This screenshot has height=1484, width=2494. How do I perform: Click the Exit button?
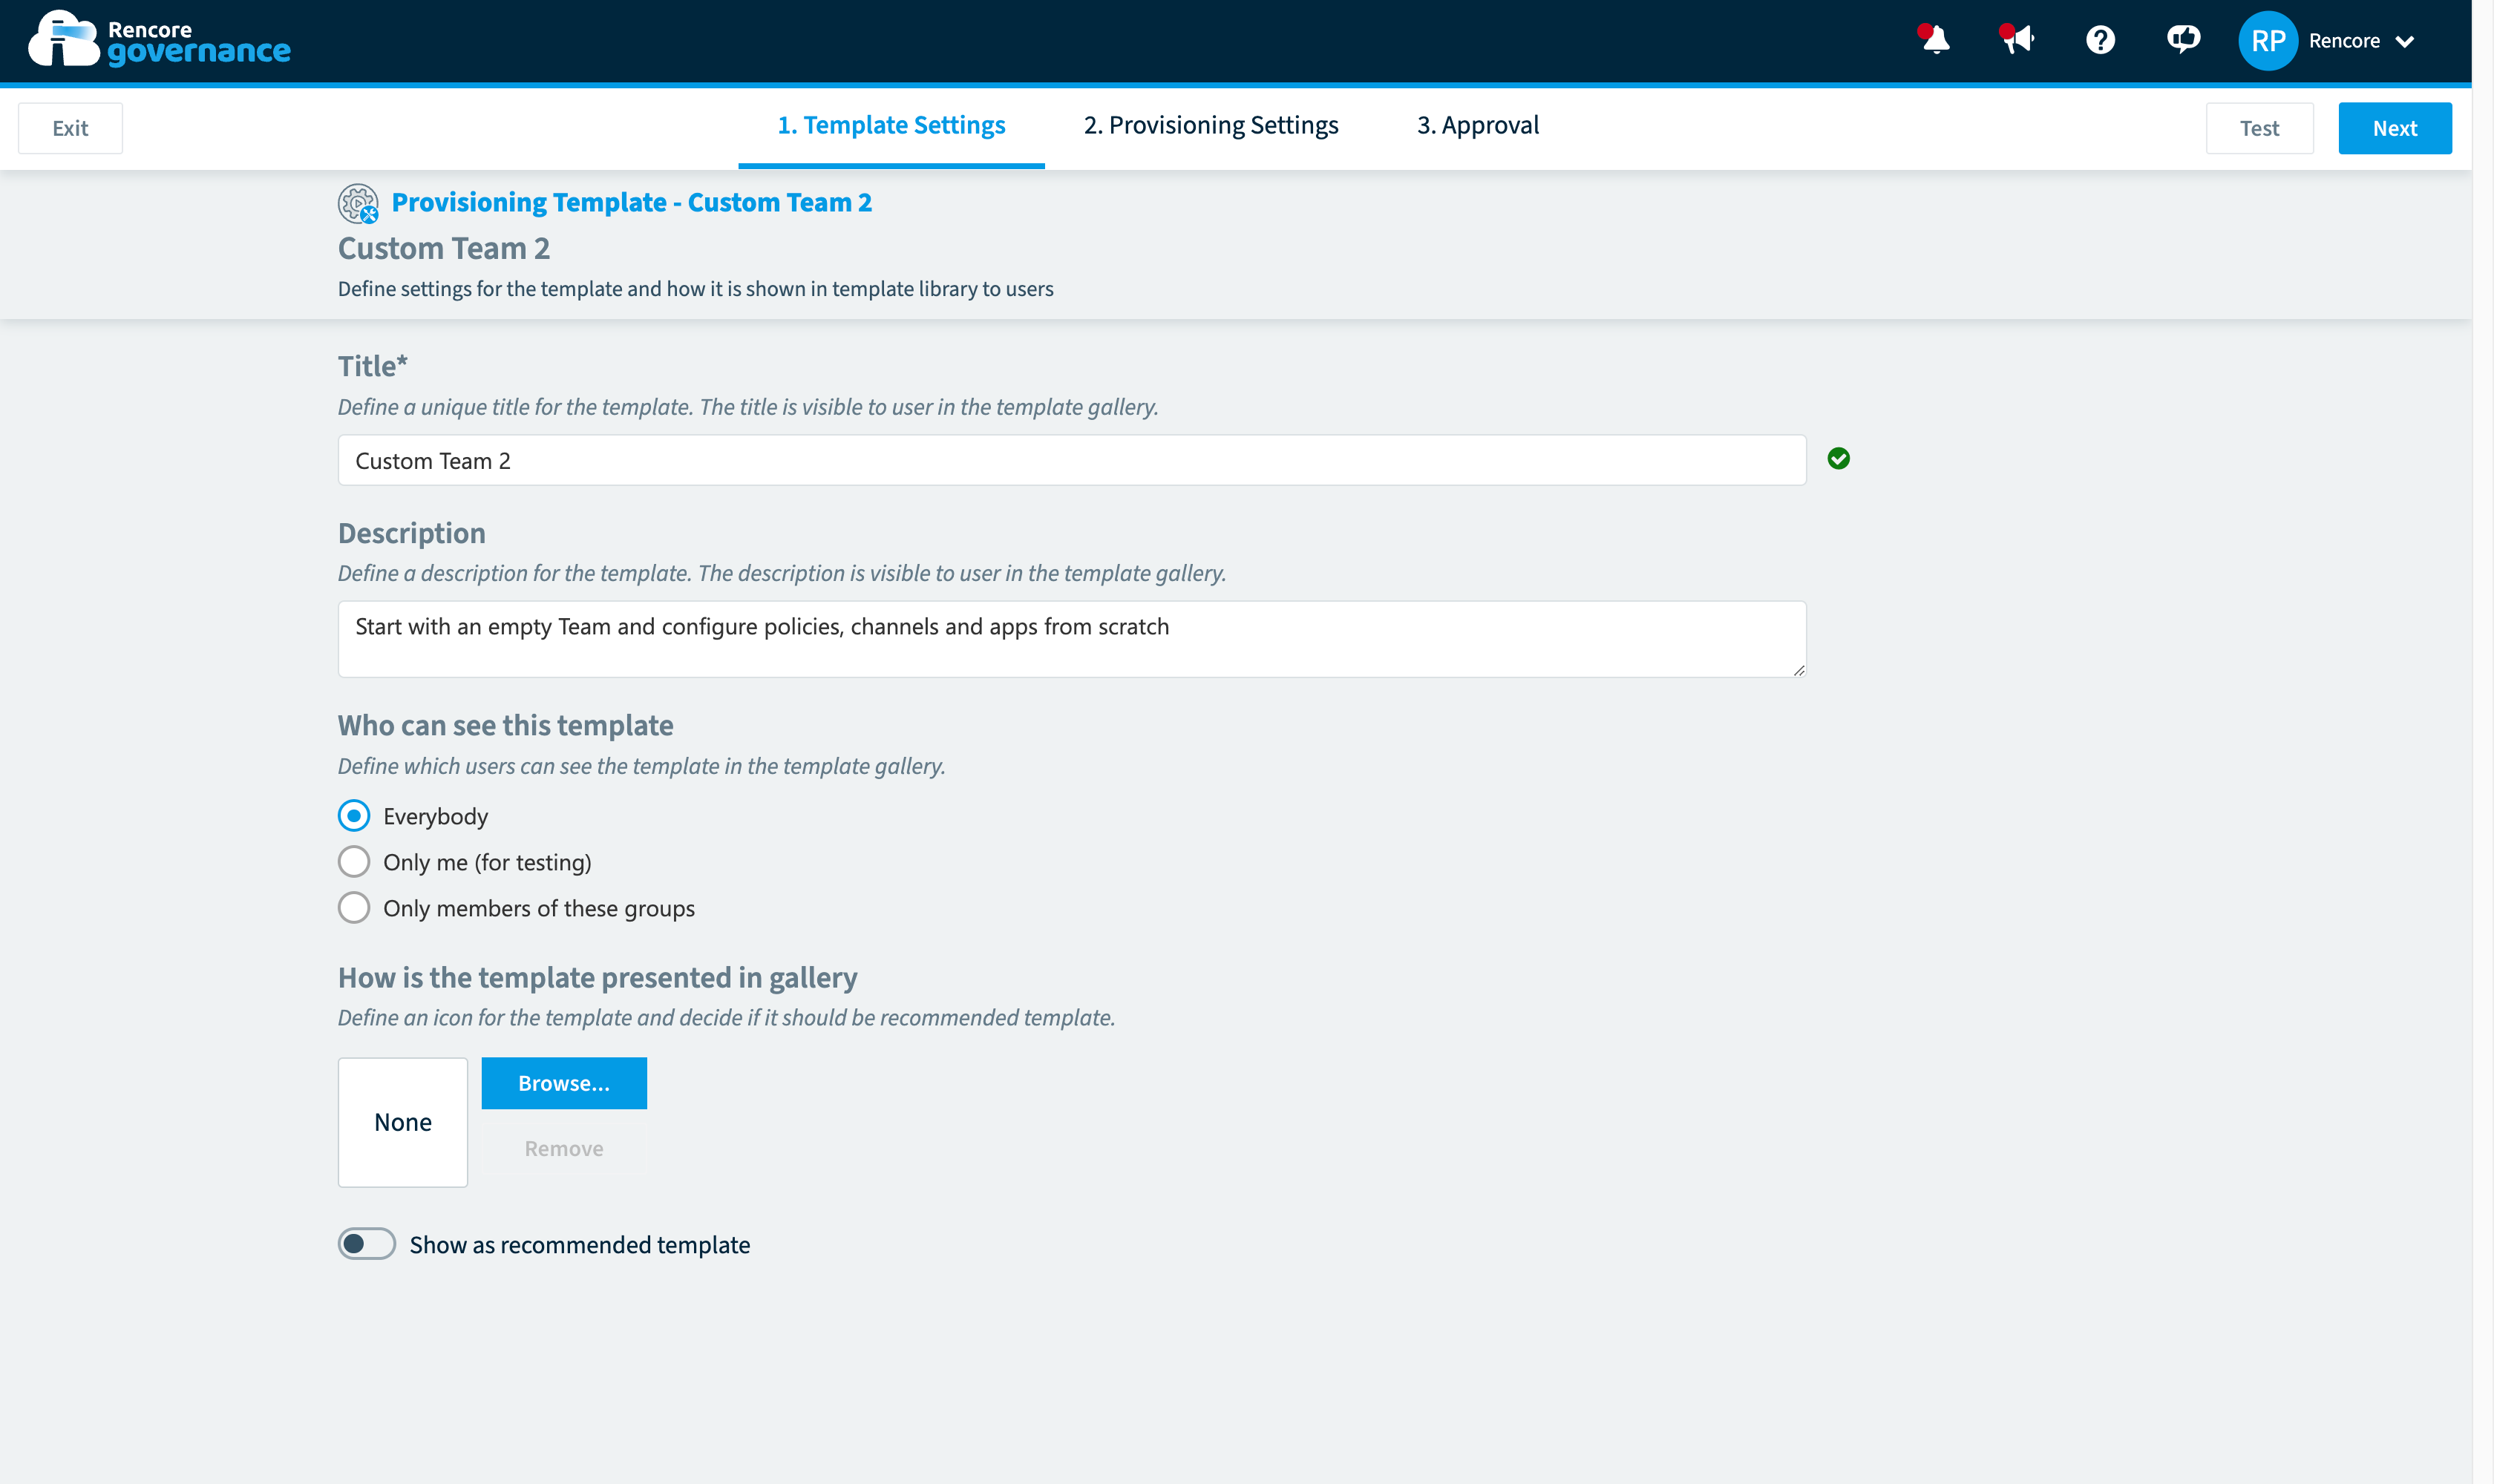click(x=70, y=128)
